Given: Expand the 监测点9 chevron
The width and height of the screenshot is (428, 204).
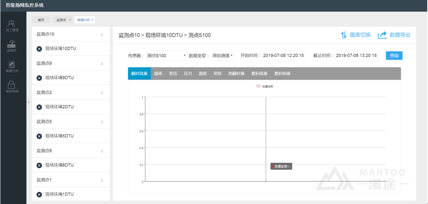Looking at the screenshot, I should [x=102, y=64].
